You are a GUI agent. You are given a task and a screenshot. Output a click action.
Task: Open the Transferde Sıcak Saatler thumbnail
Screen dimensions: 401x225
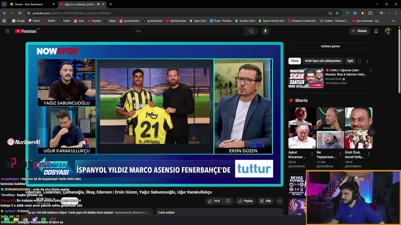[x=306, y=78]
